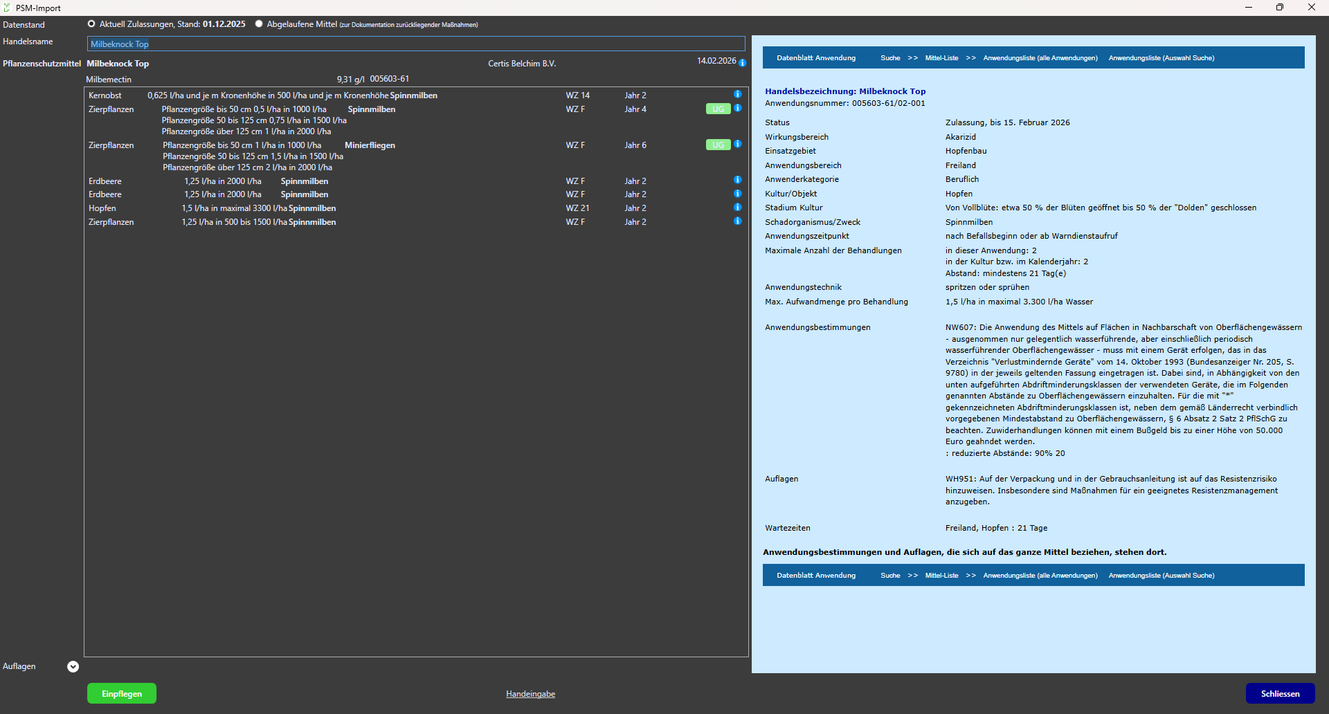Open Mittel-Liste in the top navigation bar
1329x714 pixels.
(x=941, y=58)
